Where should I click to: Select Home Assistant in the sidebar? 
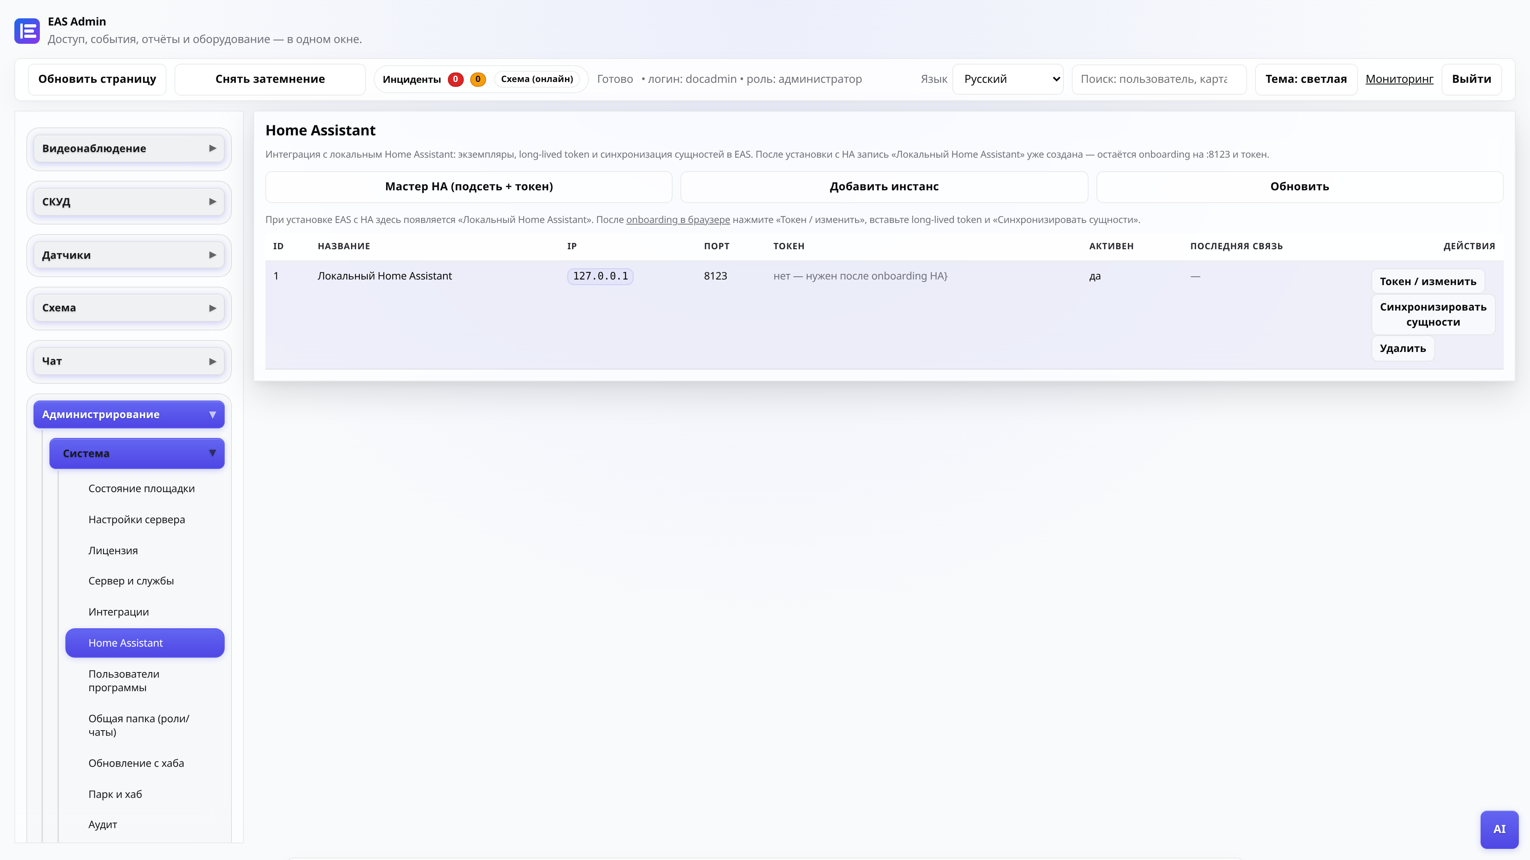(145, 643)
